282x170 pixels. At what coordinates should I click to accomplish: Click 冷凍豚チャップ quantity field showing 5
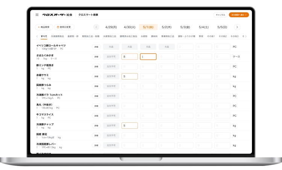[x=130, y=126]
